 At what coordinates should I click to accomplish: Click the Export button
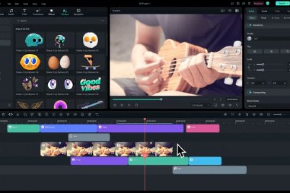[x=282, y=4]
